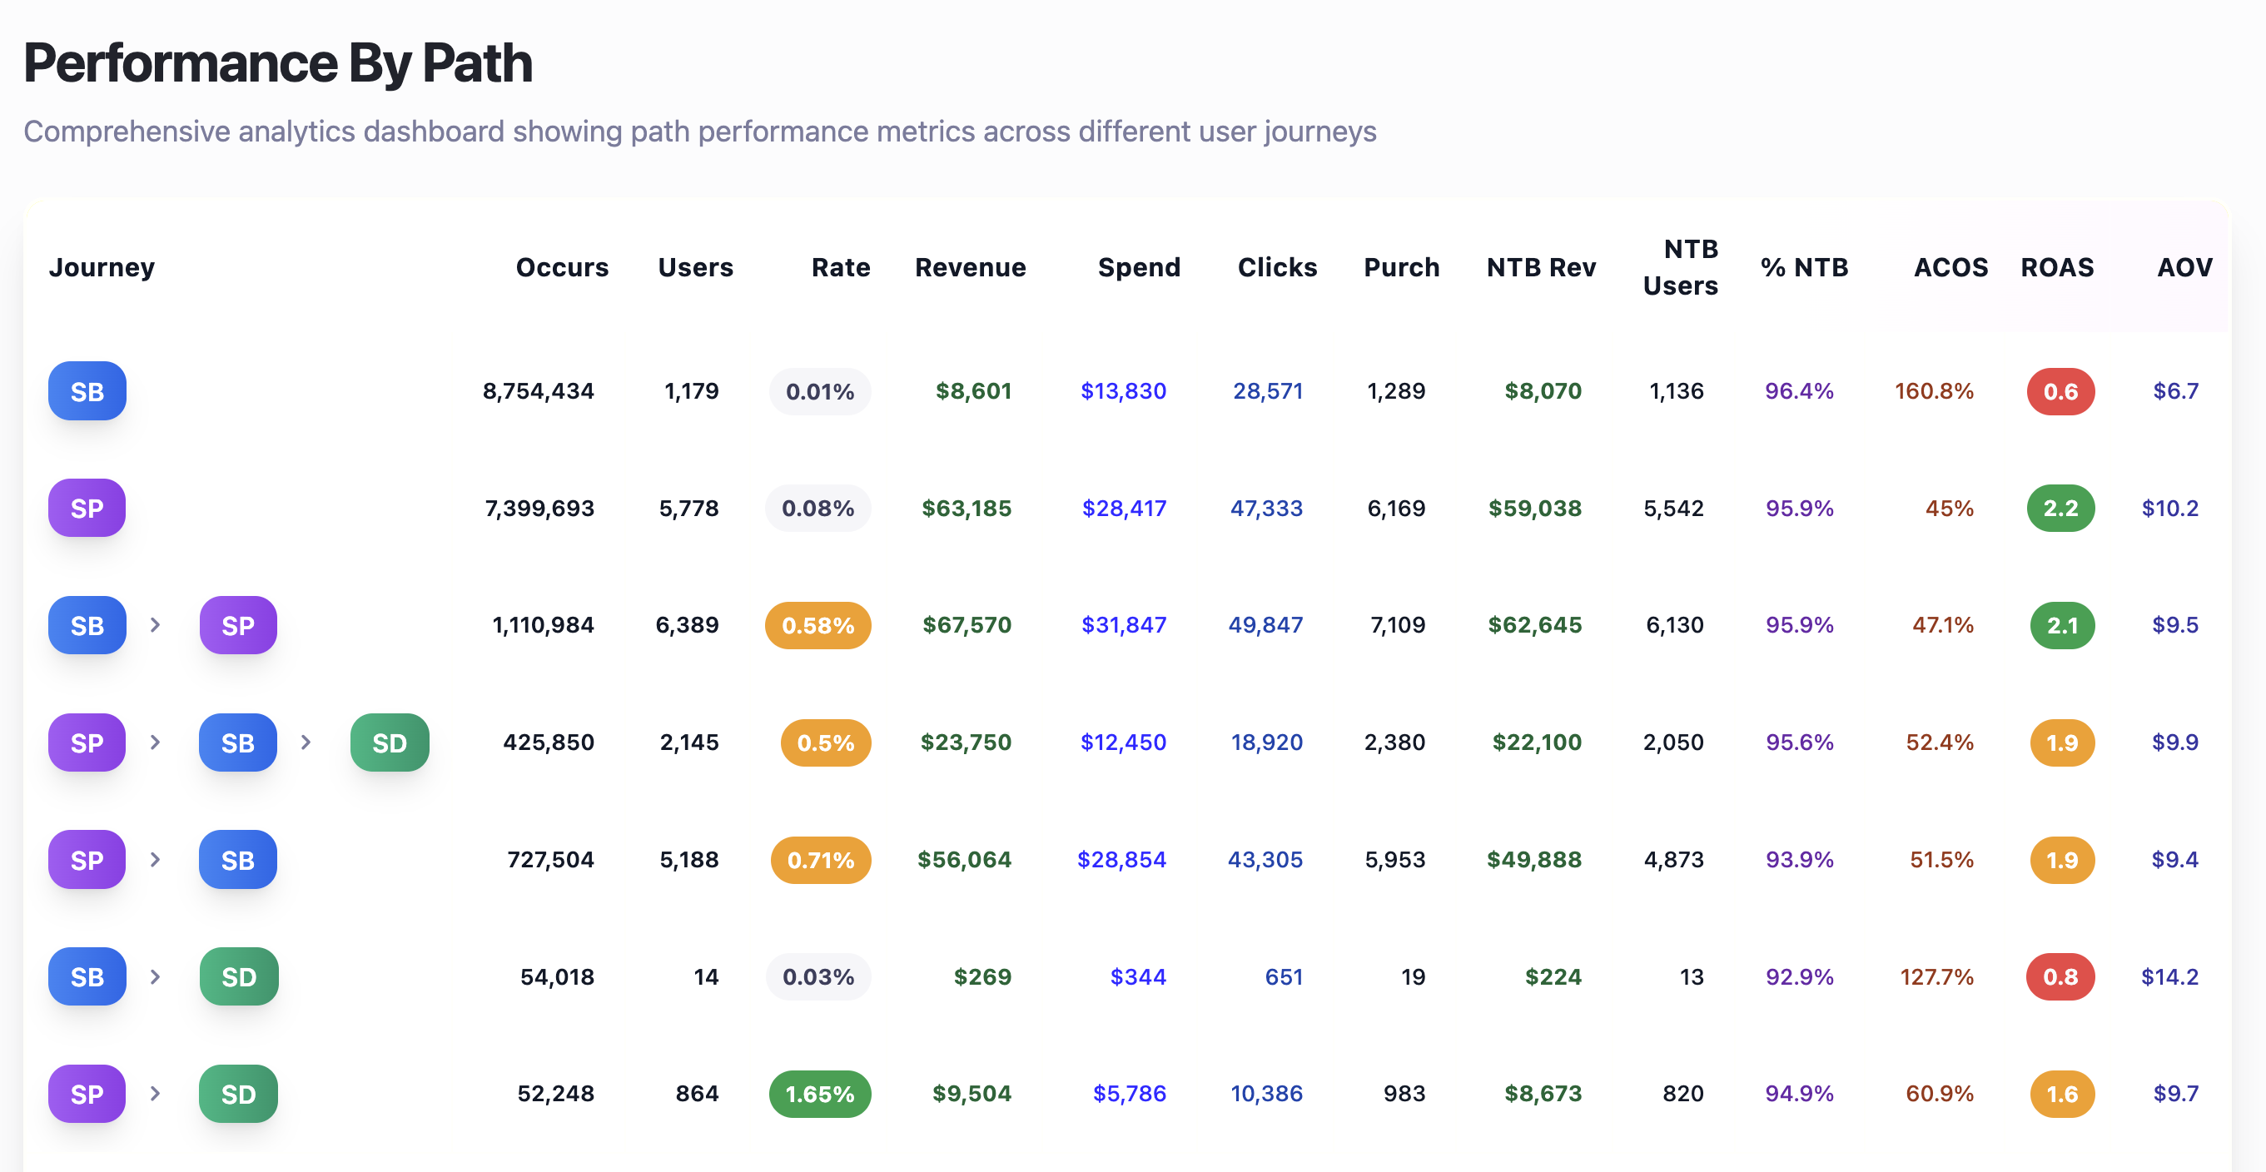Click the SB badge in the first row

click(87, 391)
